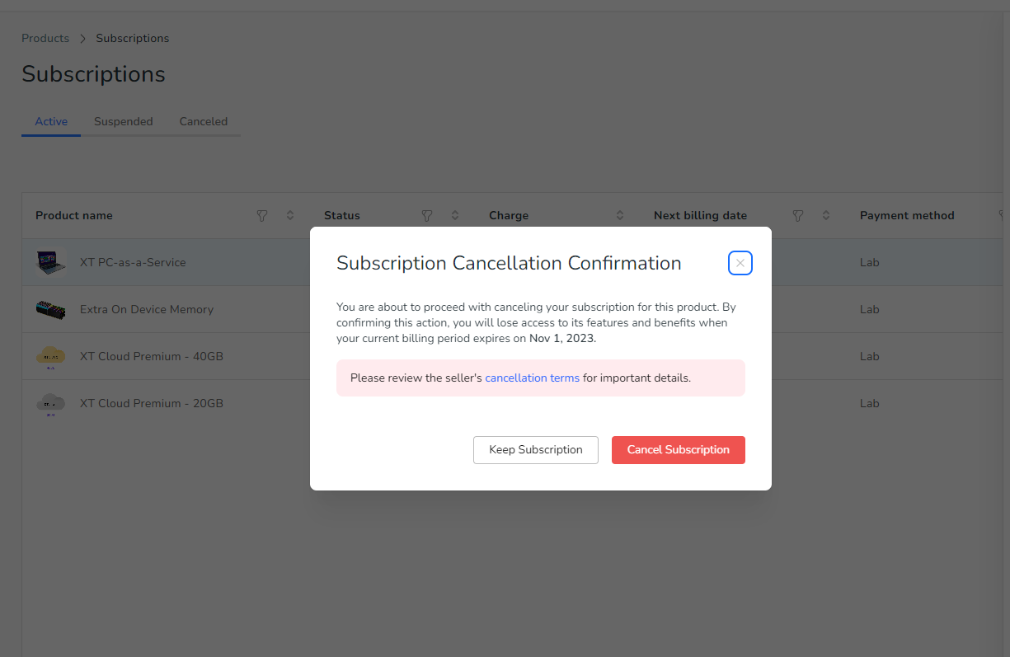Click the Keep Subscription button
The image size is (1010, 657).
(536, 450)
